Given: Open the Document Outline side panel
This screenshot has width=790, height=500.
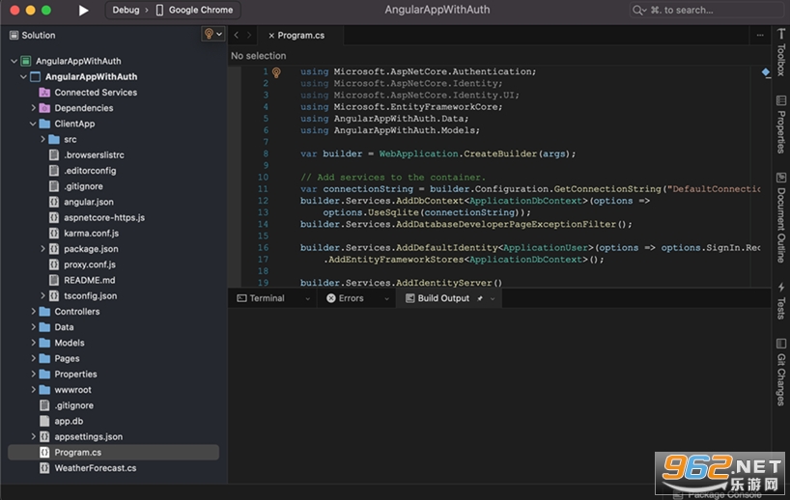Looking at the screenshot, I should [781, 217].
